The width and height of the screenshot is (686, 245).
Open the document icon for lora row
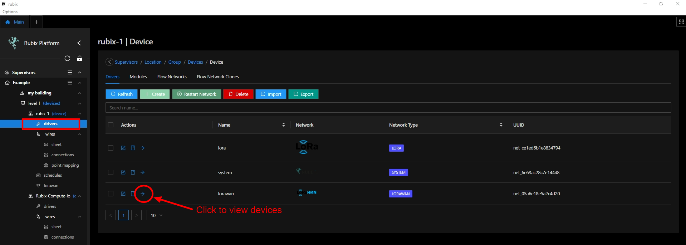133,148
